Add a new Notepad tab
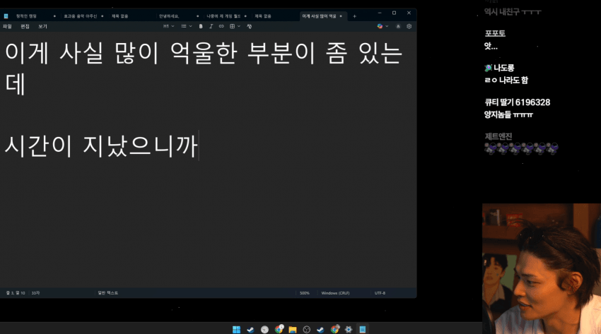The image size is (601, 334). pos(354,16)
